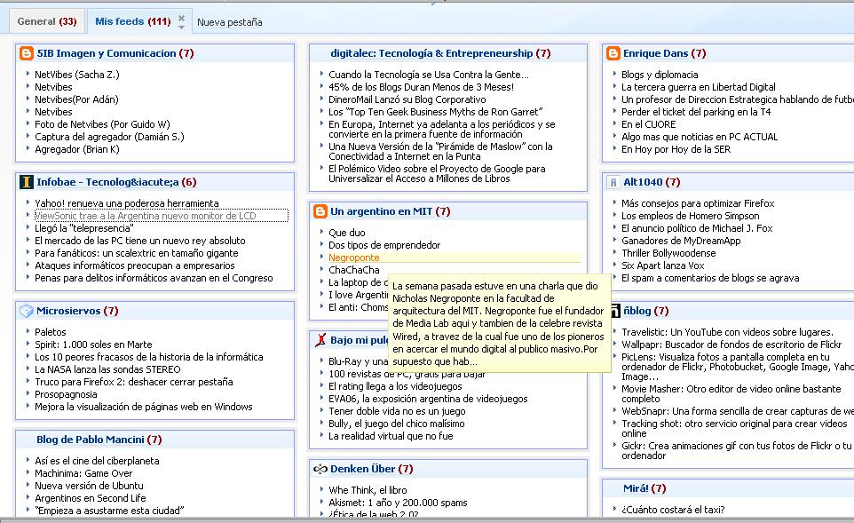Click the Infobae feed icon
The width and height of the screenshot is (854, 523).
click(26, 182)
